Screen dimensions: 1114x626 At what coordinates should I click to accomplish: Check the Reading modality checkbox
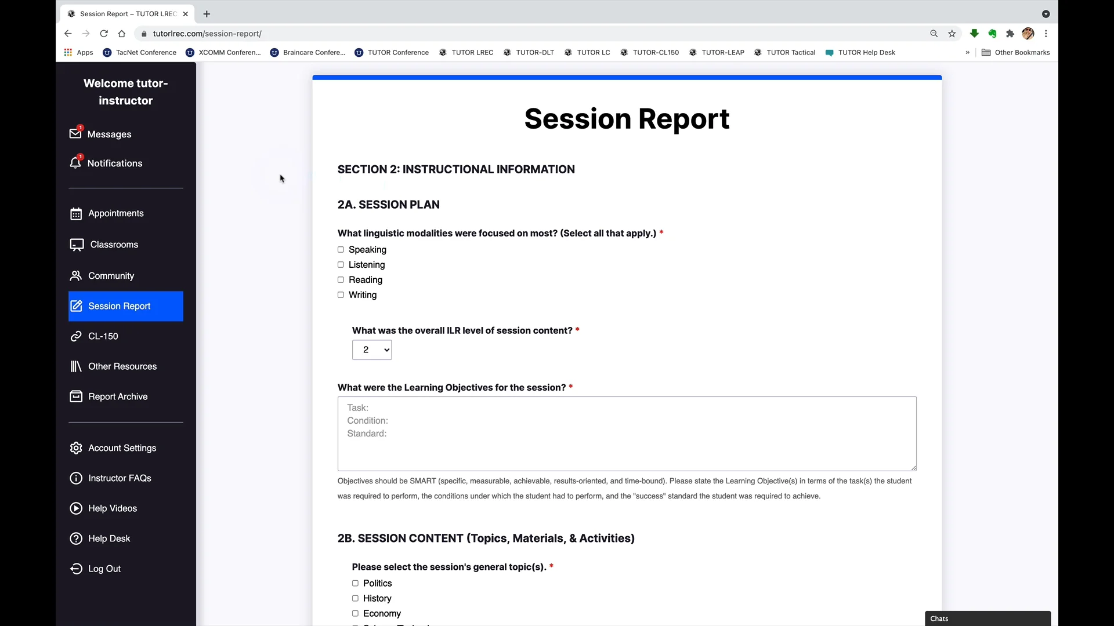[341, 280]
